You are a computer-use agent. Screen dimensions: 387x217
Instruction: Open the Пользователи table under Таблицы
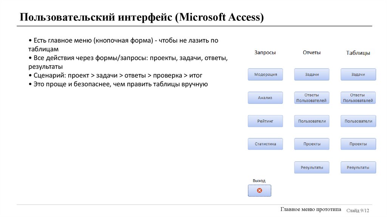coord(358,121)
